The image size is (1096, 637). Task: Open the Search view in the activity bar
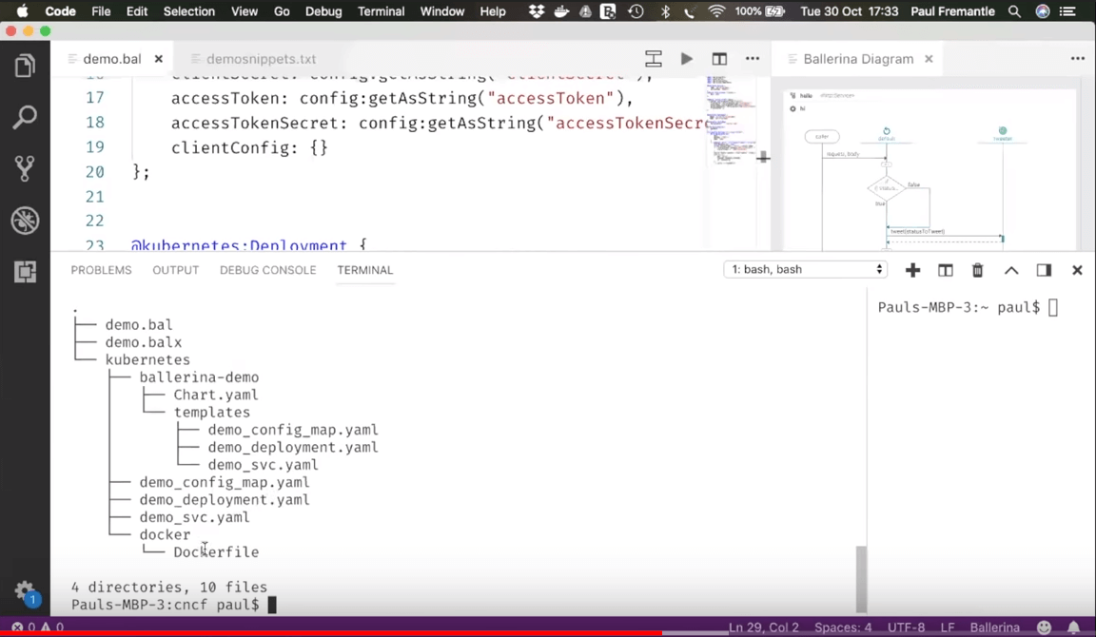point(25,117)
